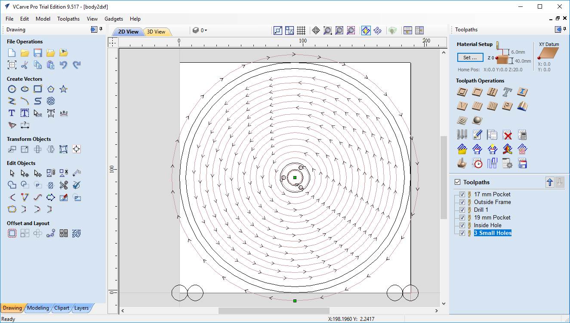570x323 pixels.
Task: Switch to the 3D View tab
Action: [x=156, y=32]
